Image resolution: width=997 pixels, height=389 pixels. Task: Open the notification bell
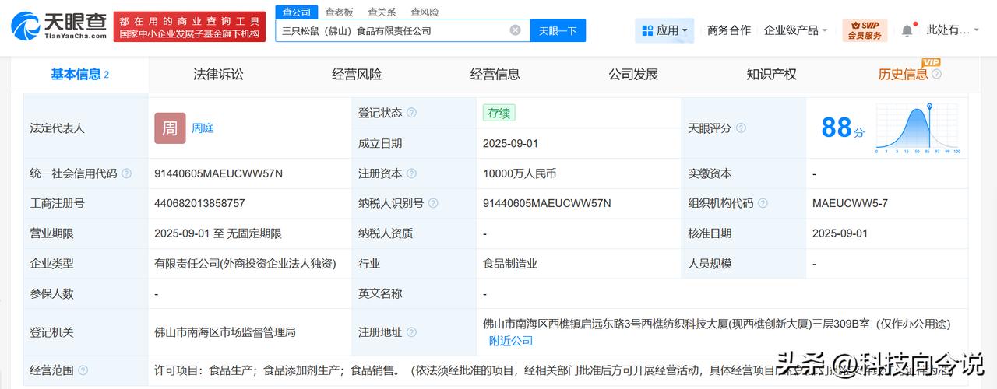coord(907,30)
